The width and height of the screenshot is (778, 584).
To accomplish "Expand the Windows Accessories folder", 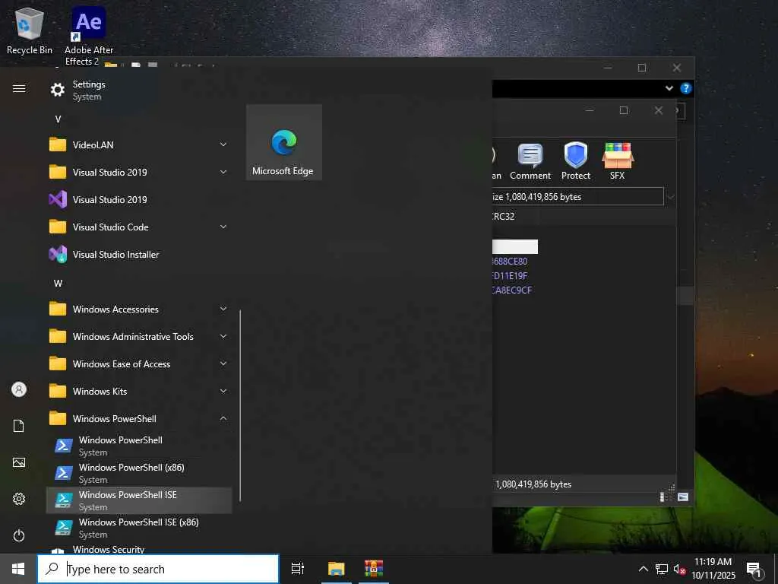I will point(139,309).
